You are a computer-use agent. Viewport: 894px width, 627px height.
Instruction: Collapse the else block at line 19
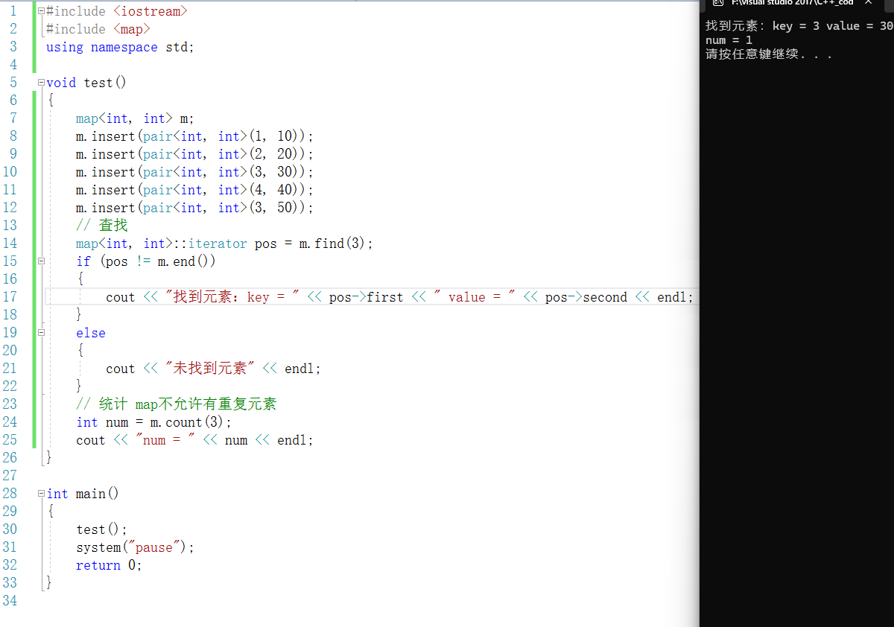point(42,333)
